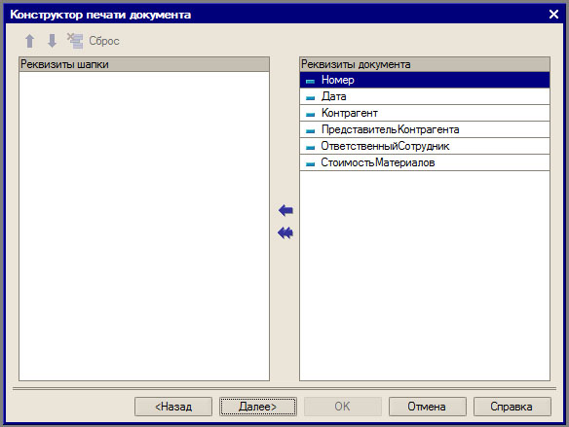This screenshot has height=427, width=569.
Task: Click the icon beside Дата
Action: pyautogui.click(x=310, y=98)
